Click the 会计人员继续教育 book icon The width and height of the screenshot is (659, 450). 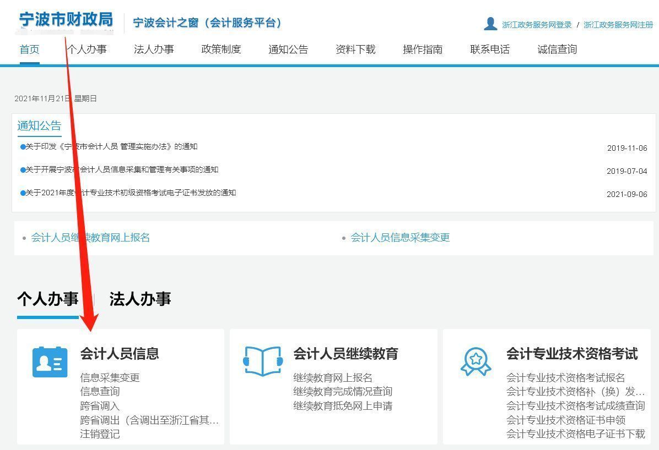(x=263, y=361)
